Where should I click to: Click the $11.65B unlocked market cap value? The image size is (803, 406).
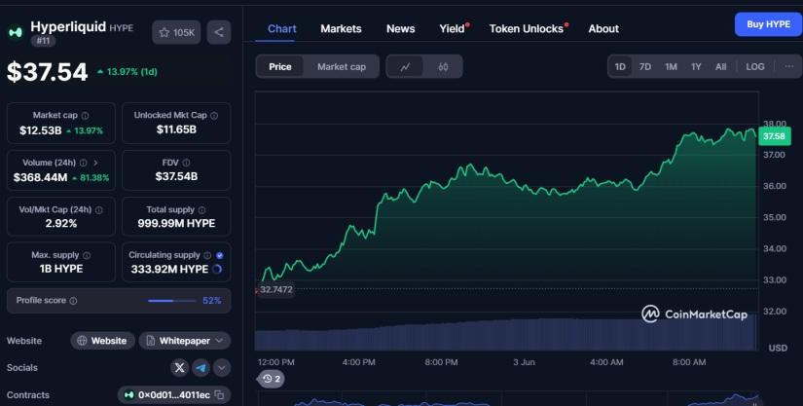(x=176, y=129)
